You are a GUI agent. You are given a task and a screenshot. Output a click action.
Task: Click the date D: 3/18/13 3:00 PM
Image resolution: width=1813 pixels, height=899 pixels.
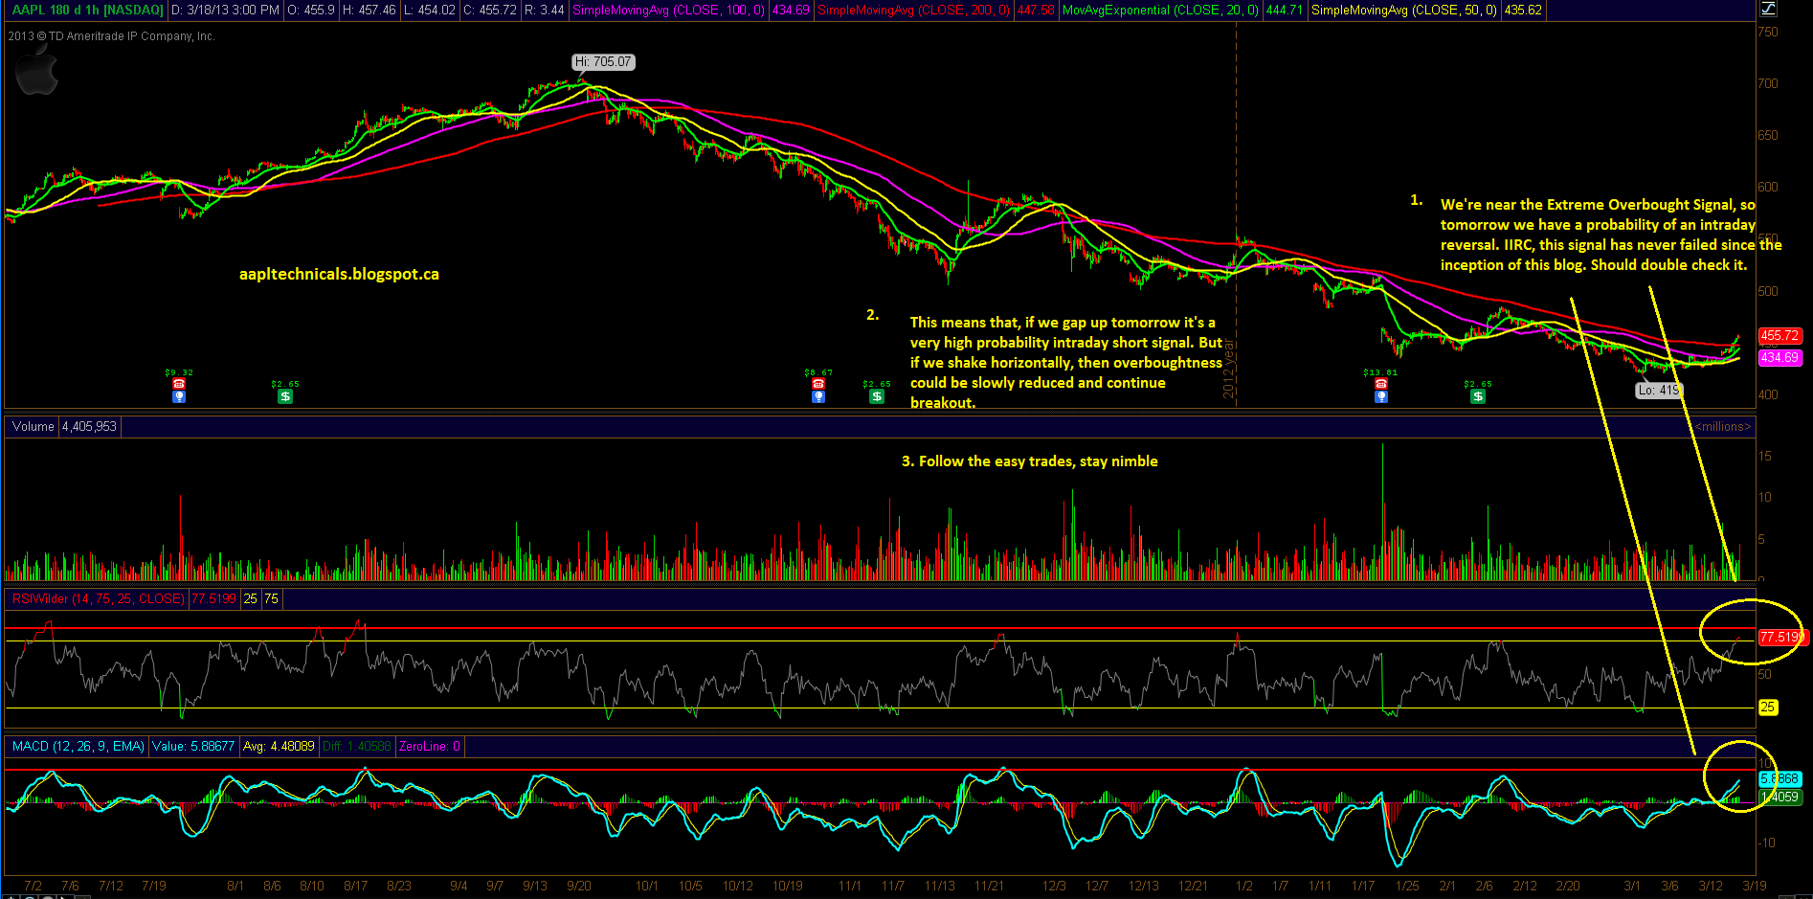(x=225, y=10)
